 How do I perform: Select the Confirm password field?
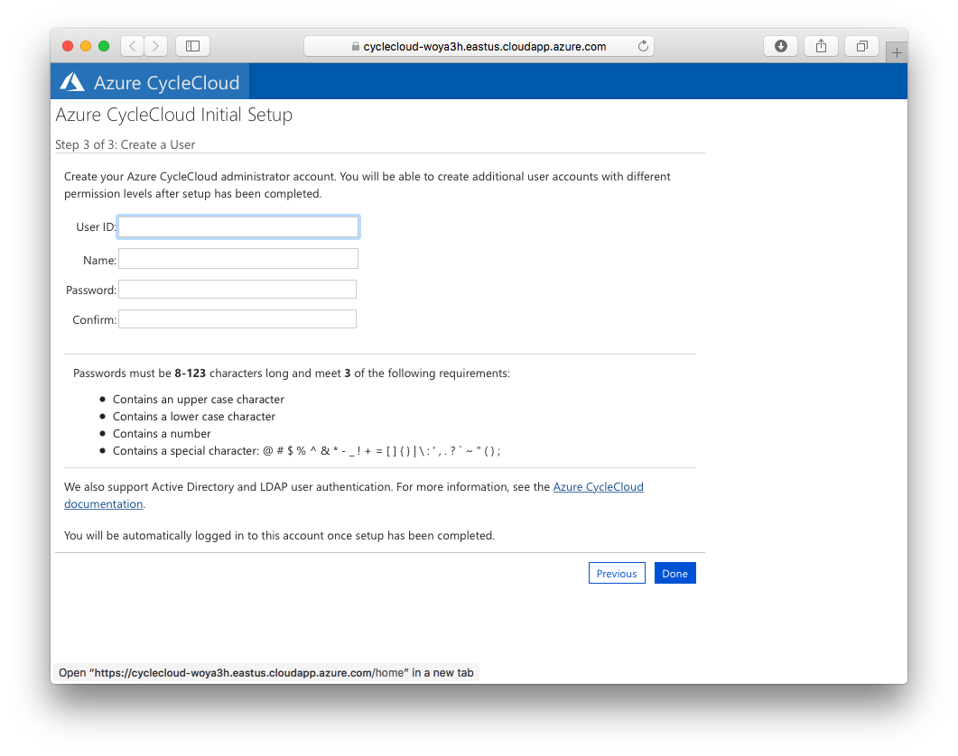click(237, 318)
